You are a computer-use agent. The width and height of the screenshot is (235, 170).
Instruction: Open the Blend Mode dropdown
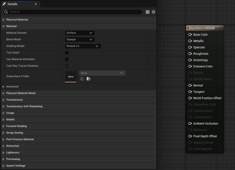pyautogui.click(x=80, y=39)
